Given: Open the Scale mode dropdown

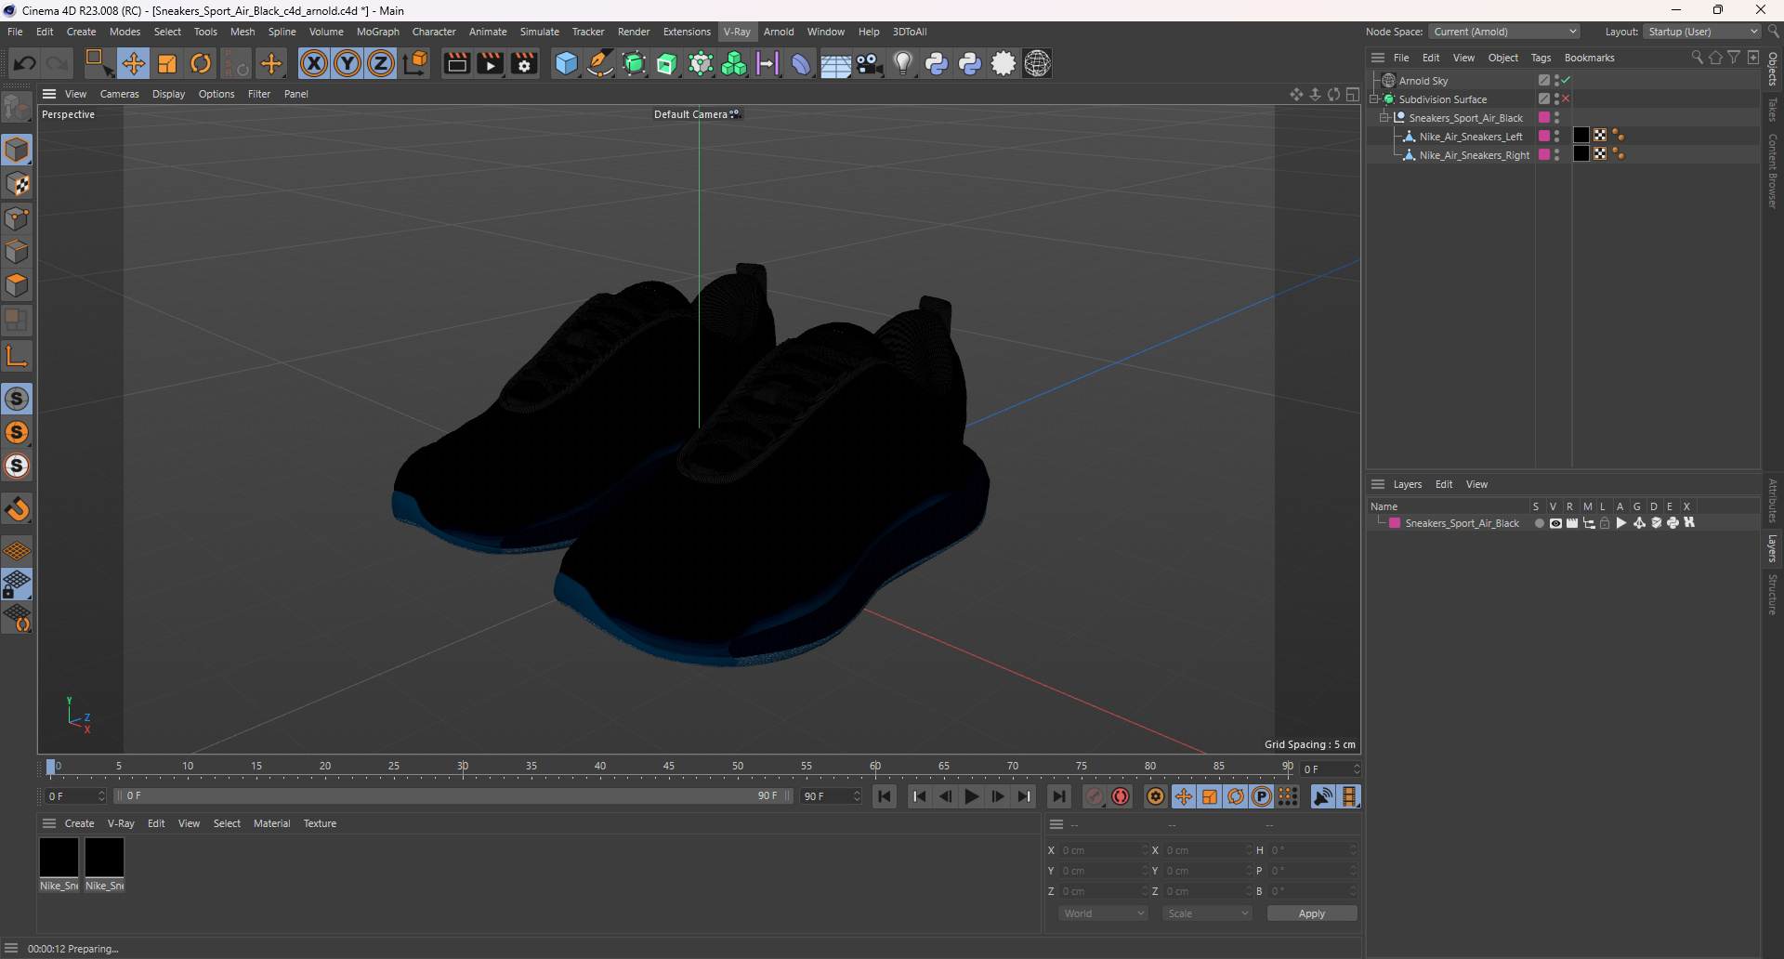Looking at the screenshot, I should point(1208,913).
